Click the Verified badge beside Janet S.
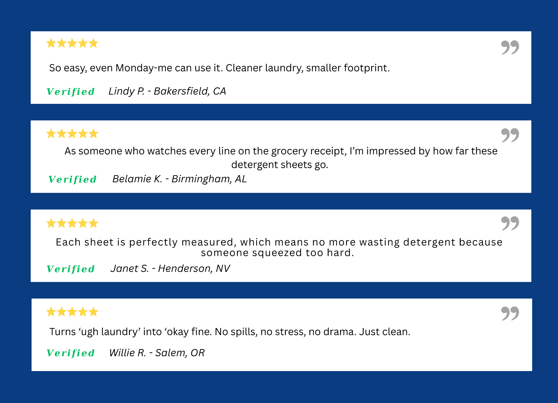This screenshot has height=403, width=558. click(x=71, y=269)
